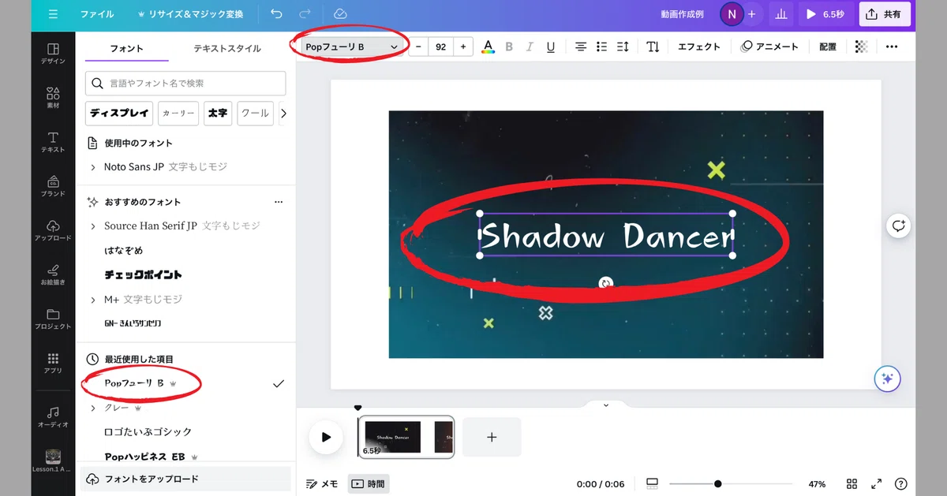Open リサイズ&マジック変換 menu
This screenshot has width=947, height=496.
pyautogui.click(x=190, y=14)
